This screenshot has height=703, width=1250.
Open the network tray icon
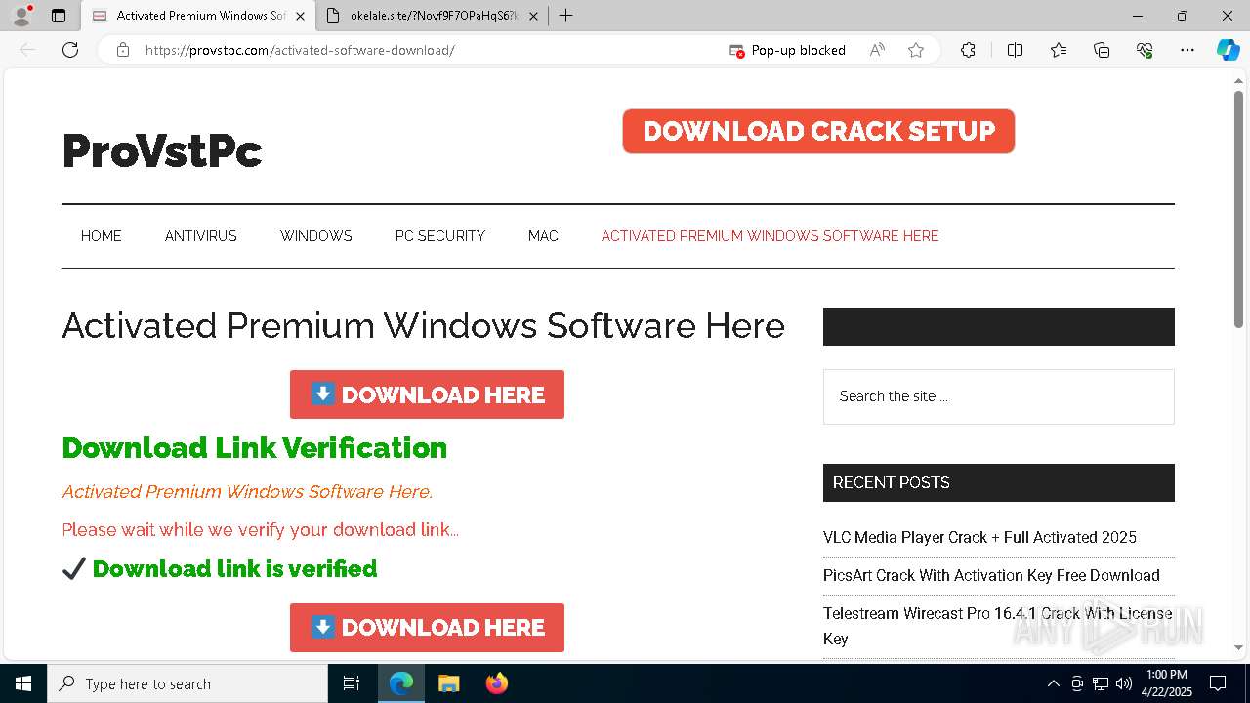tap(1101, 683)
